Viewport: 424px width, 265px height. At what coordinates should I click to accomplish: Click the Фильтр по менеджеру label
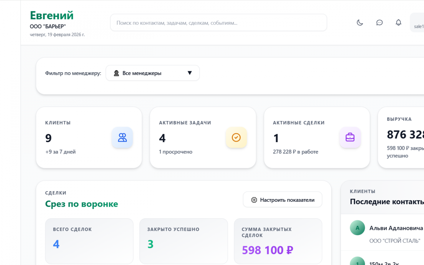click(73, 73)
